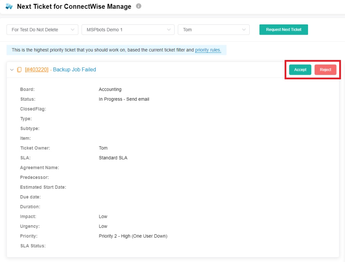Viewport: 345px width, 262px height.
Task: Accept the Backup Job Failed ticket
Action: click(x=300, y=70)
